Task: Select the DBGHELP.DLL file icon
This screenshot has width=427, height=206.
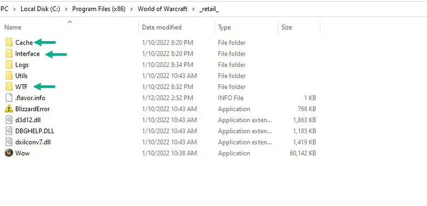Action: coord(9,131)
